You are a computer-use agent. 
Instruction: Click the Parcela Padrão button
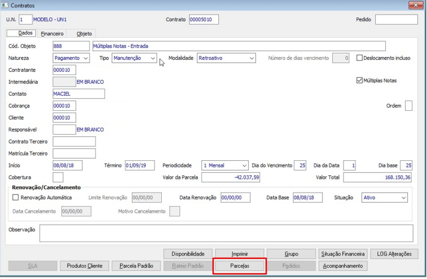pos(136,266)
